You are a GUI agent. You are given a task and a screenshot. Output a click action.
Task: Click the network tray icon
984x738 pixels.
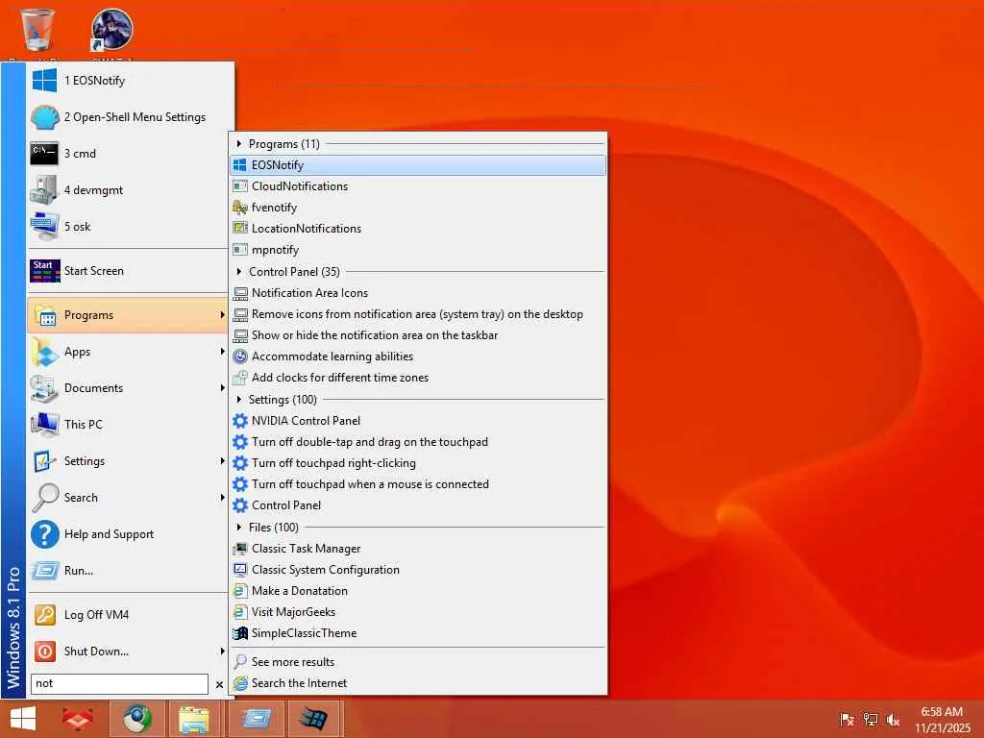pyautogui.click(x=871, y=720)
